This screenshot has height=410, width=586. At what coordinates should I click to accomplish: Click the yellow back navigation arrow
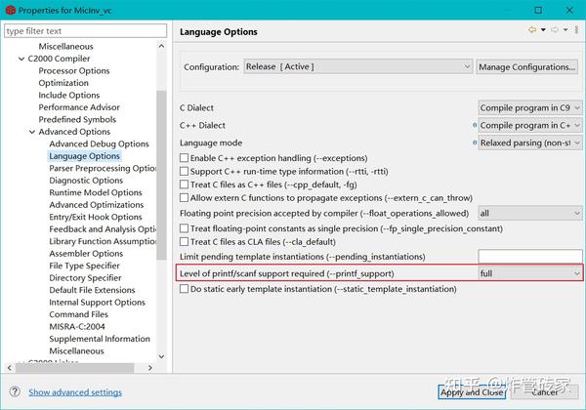[x=532, y=31]
